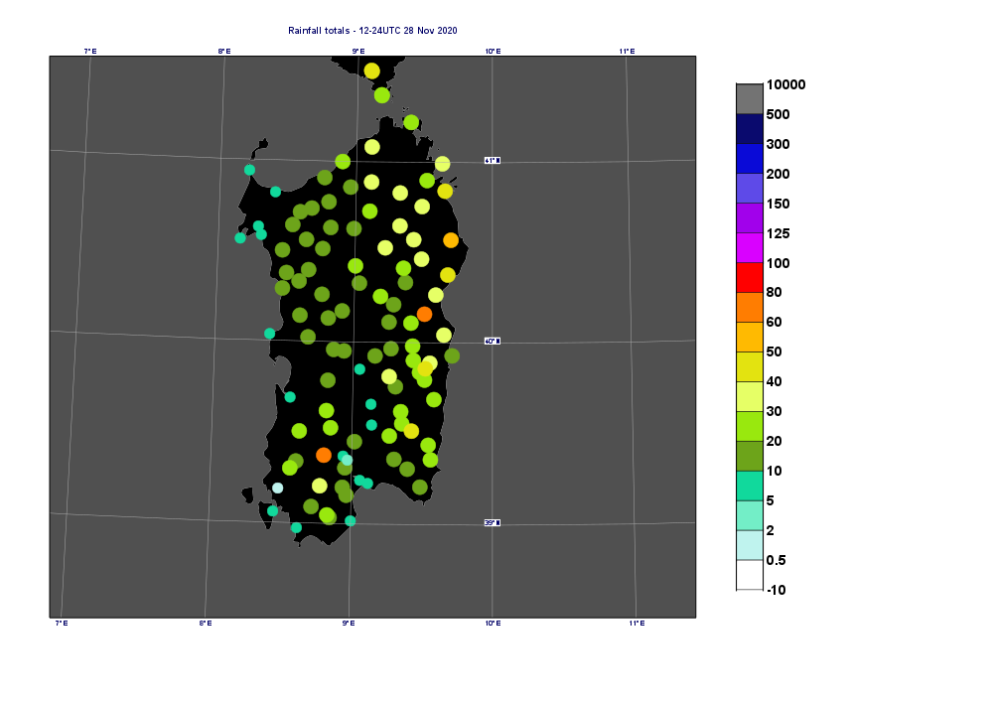Click the '300' legend value
Screen dimensions: 993x702
(x=778, y=144)
